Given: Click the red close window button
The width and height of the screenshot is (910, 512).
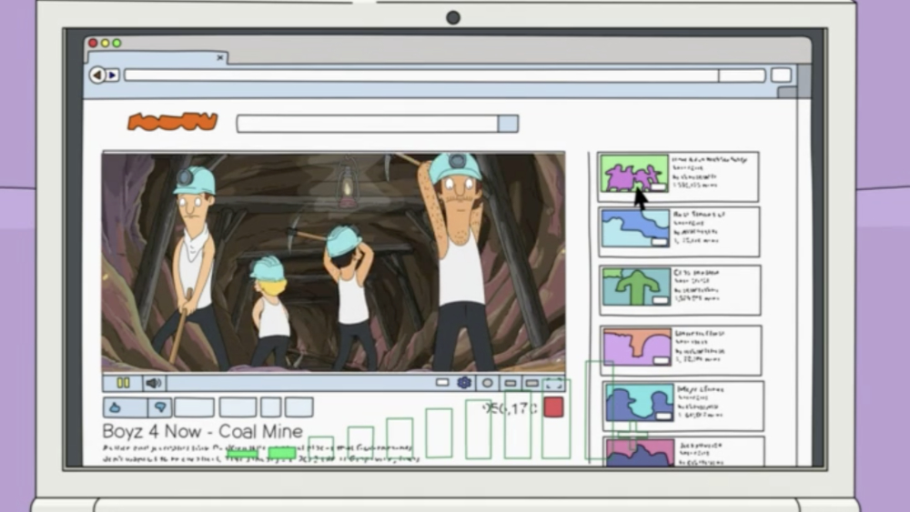Looking at the screenshot, I should 93,43.
